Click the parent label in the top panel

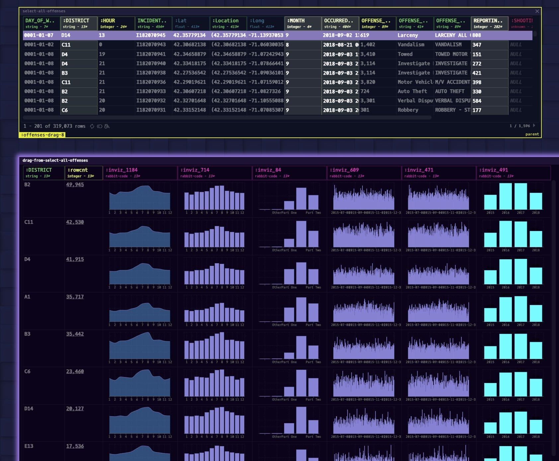click(532, 134)
